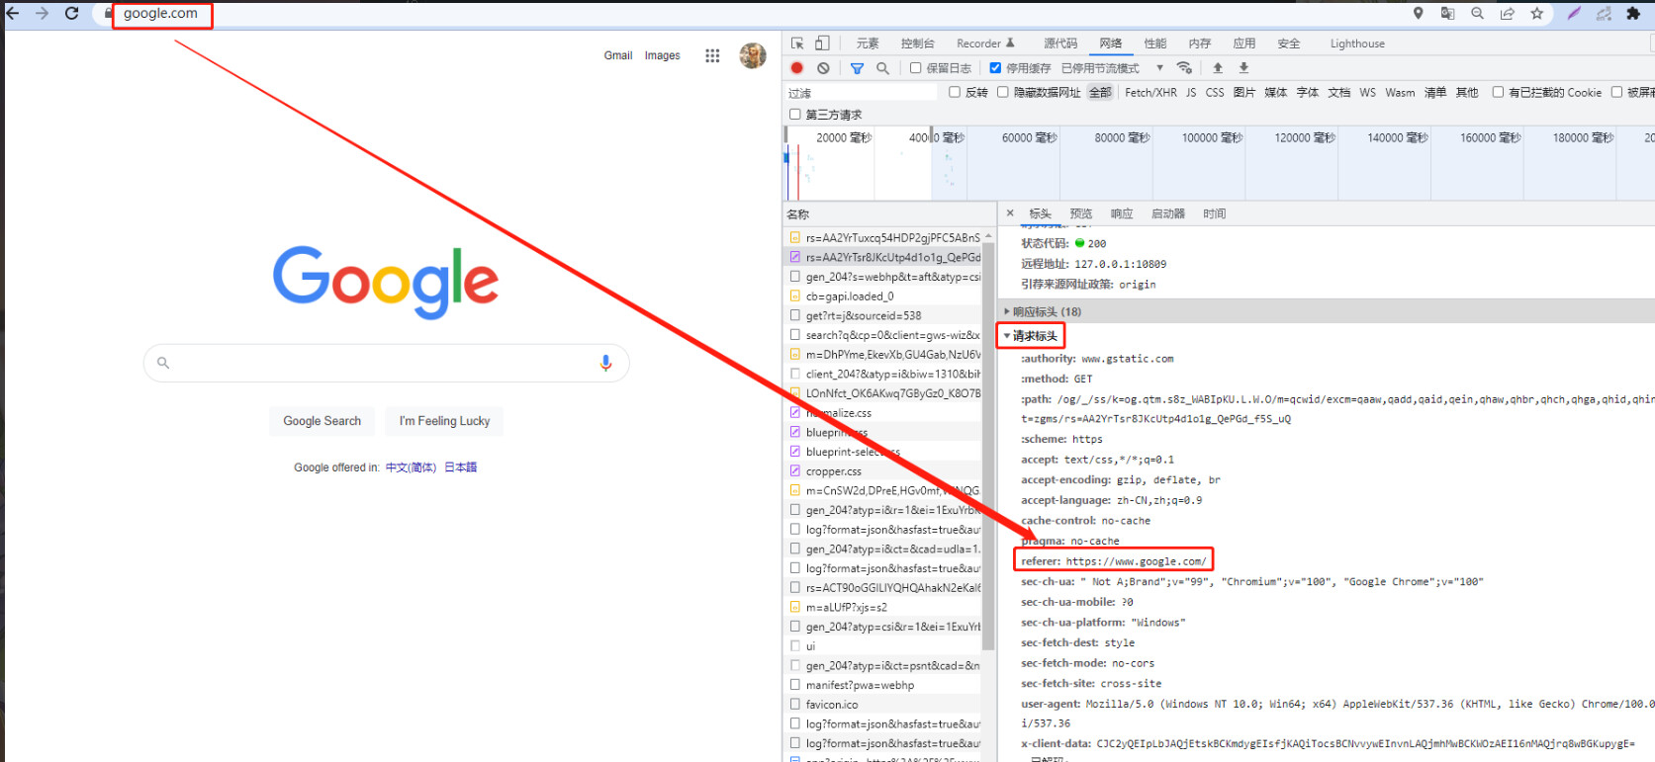Image resolution: width=1655 pixels, height=762 pixels.
Task: Open the 时间 timing sub-tab
Action: coord(1215,213)
